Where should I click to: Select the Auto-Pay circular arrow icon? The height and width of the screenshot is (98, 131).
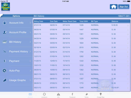point(5,71)
